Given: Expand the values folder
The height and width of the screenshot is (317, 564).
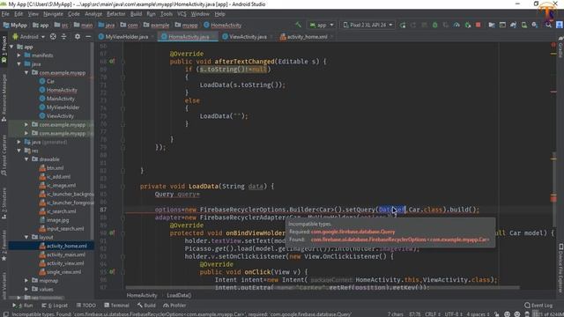Looking at the screenshot, I should point(26,289).
